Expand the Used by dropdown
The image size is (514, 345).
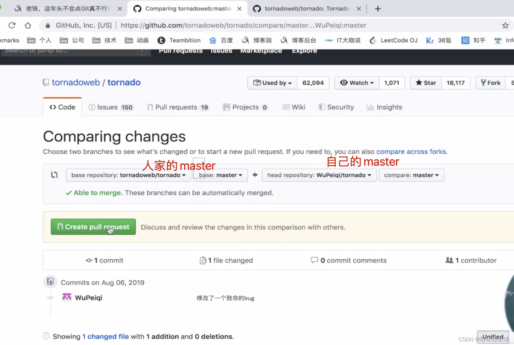[x=272, y=83]
